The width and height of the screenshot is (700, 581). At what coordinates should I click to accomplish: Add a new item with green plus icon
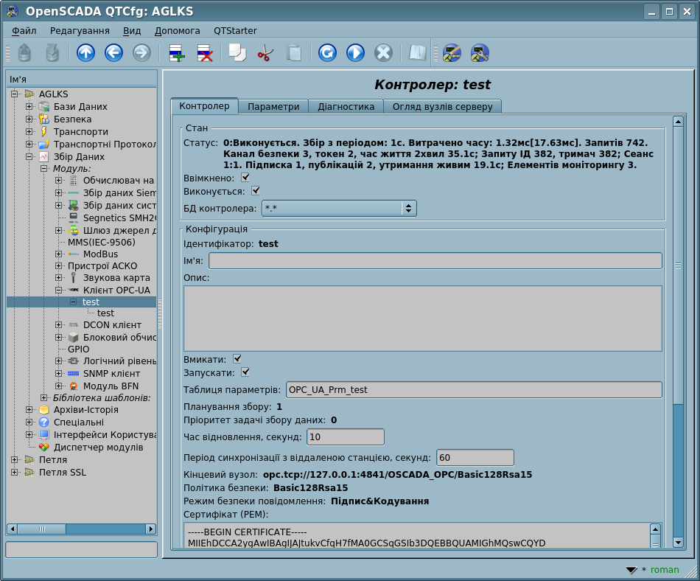point(177,53)
